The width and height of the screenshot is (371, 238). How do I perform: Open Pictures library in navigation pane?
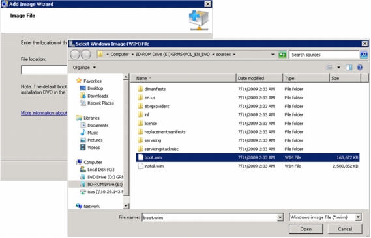(x=91, y=140)
